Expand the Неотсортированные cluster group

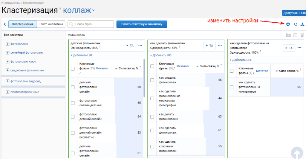pos(7,92)
